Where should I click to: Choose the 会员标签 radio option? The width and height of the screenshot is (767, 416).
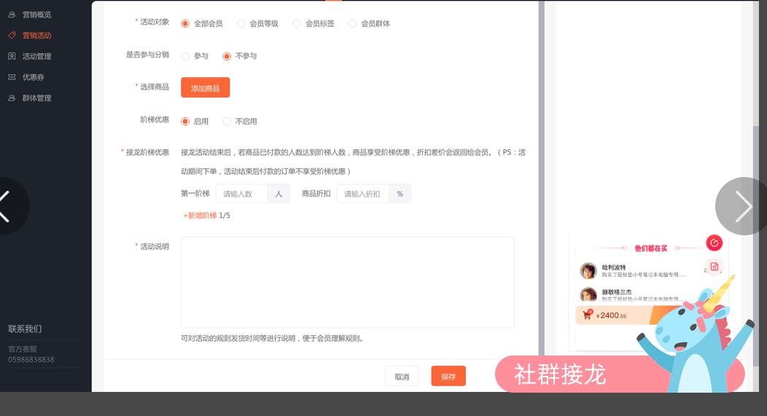point(297,23)
